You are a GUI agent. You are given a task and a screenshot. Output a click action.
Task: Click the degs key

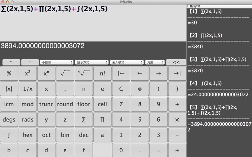9,120
